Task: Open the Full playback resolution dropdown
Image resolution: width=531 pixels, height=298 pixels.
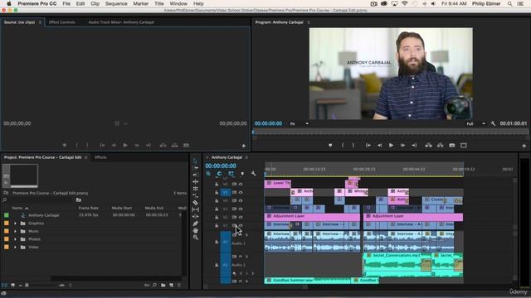Action: pyautogui.click(x=475, y=123)
